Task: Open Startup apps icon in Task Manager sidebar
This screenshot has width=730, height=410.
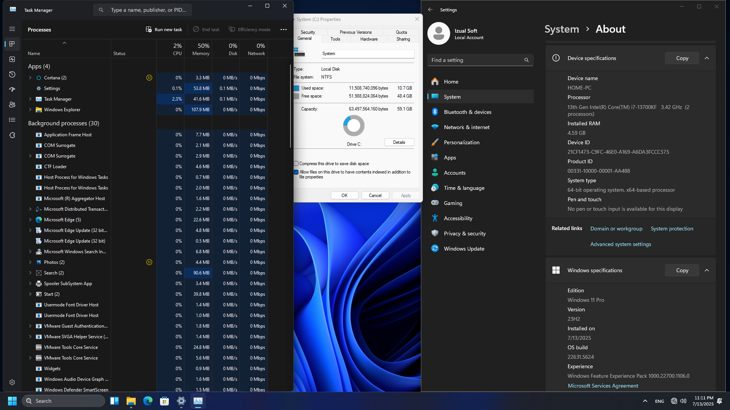Action: coord(12,90)
